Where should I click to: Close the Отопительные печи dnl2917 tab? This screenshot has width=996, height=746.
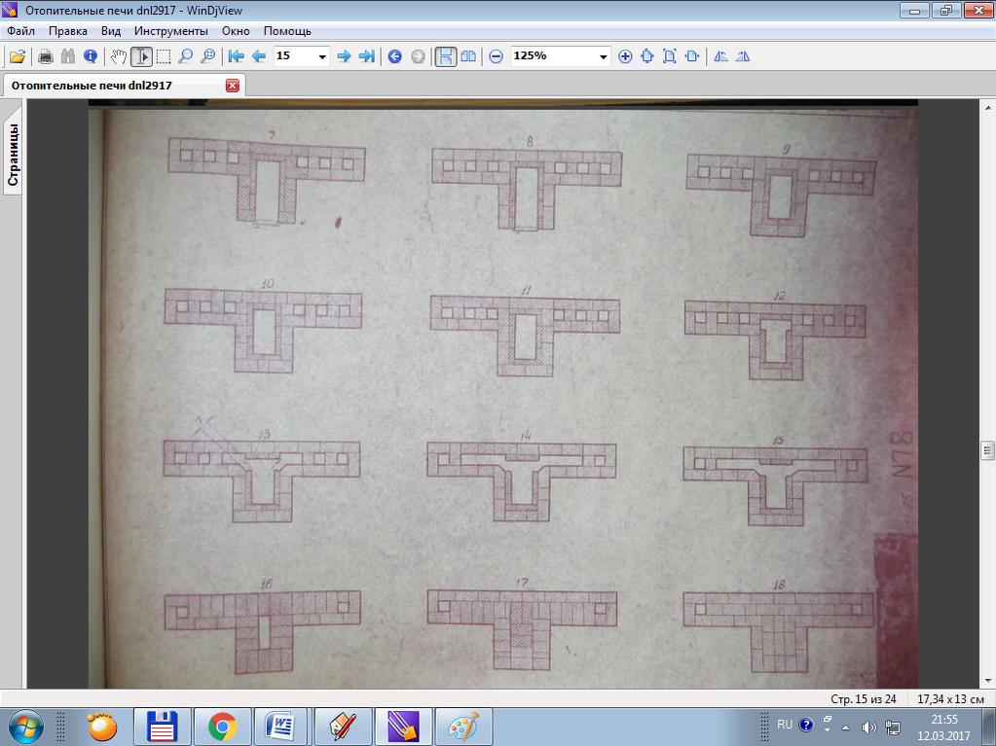point(233,86)
